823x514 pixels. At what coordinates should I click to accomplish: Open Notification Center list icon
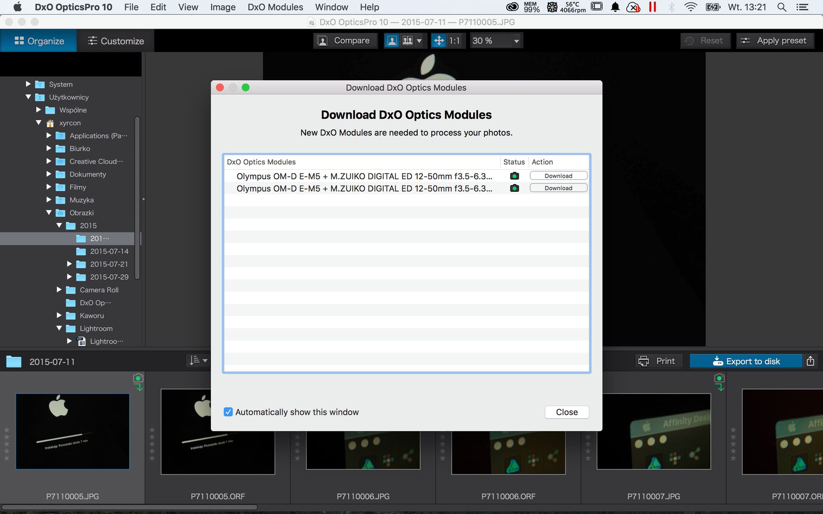point(802,7)
